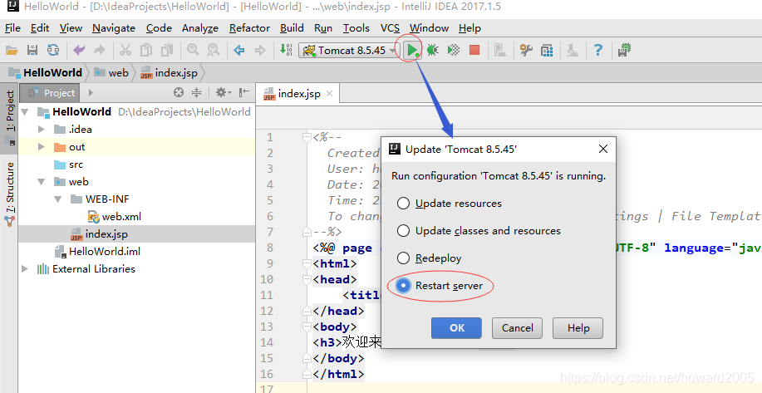Select the Restart server radio option

click(440, 286)
